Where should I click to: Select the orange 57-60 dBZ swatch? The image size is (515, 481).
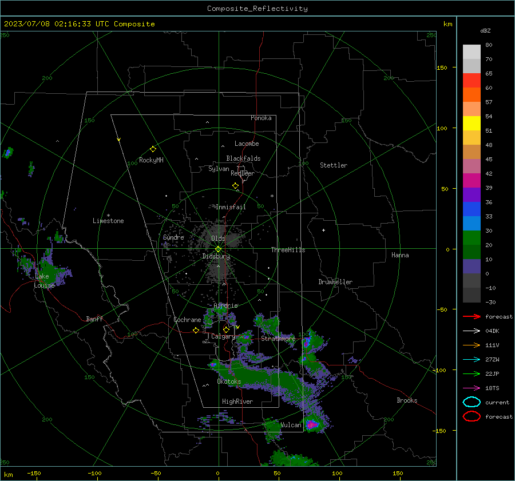pos(472,95)
